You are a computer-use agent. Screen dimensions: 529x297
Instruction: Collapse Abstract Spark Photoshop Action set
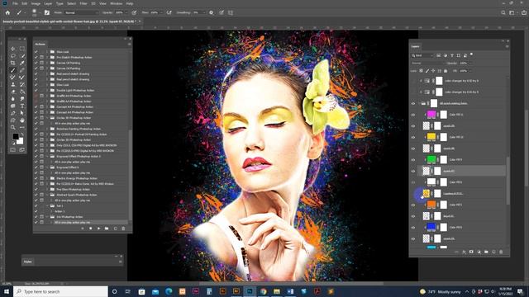coord(47,195)
